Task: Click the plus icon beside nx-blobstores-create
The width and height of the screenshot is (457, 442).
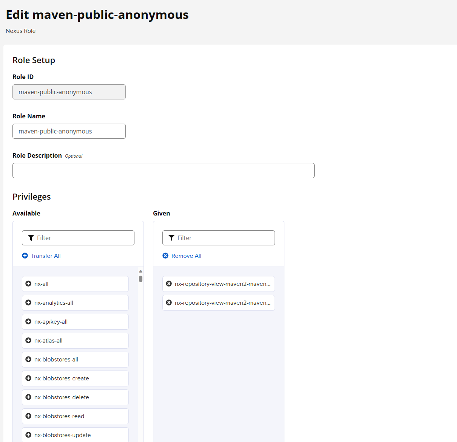Action: pyautogui.click(x=28, y=378)
